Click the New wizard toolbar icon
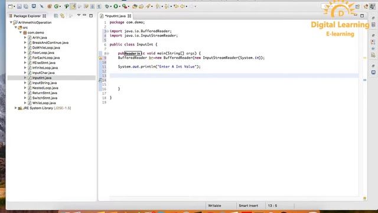Viewport: 378px width, 213px height. coord(11,7)
